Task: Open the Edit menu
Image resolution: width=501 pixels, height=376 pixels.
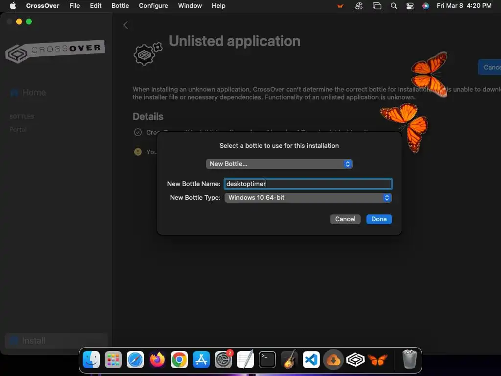Action: [95, 5]
